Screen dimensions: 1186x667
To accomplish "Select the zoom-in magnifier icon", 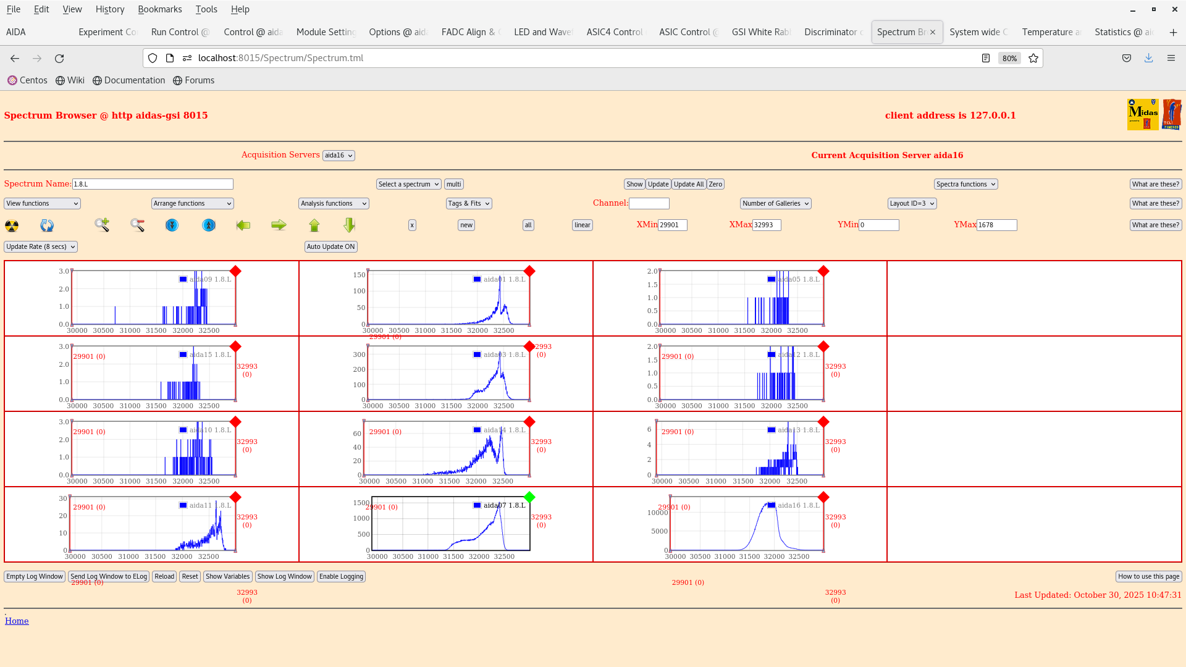I will (101, 225).
